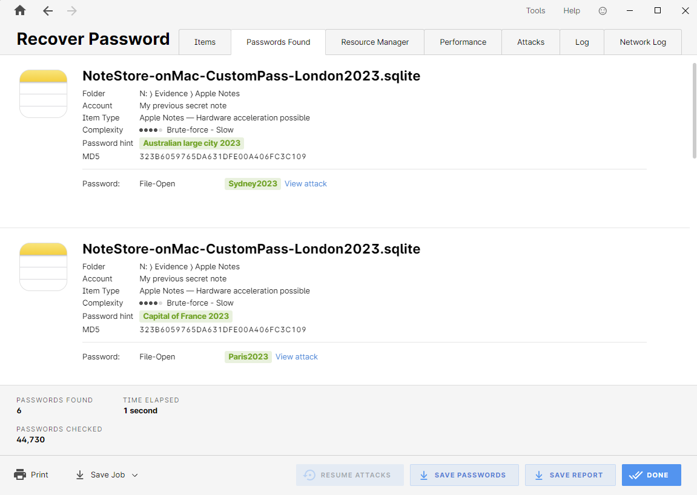Click the Save Passwords download icon
This screenshot has width=697, height=495.
[x=424, y=476]
